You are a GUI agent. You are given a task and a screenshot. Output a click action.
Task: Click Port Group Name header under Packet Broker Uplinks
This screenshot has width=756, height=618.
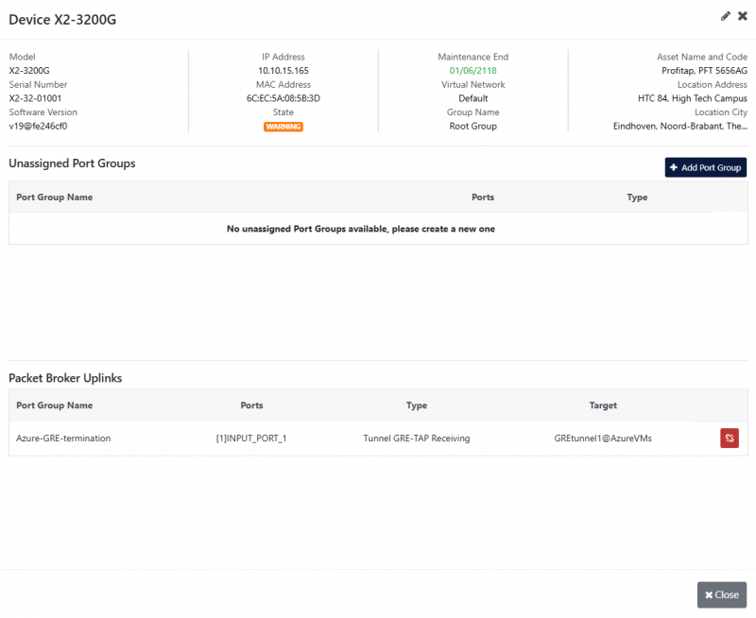(x=55, y=405)
